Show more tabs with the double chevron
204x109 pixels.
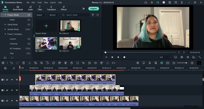tap(84, 8)
